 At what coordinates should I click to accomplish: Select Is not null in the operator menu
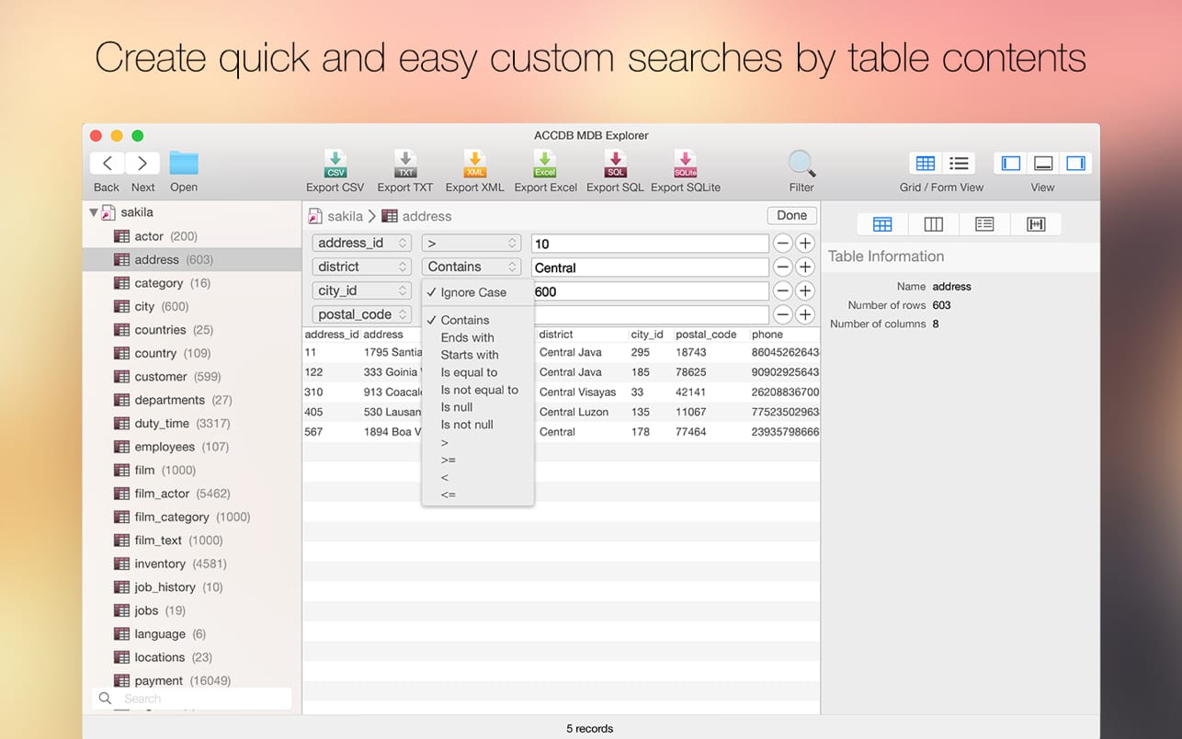tap(466, 425)
